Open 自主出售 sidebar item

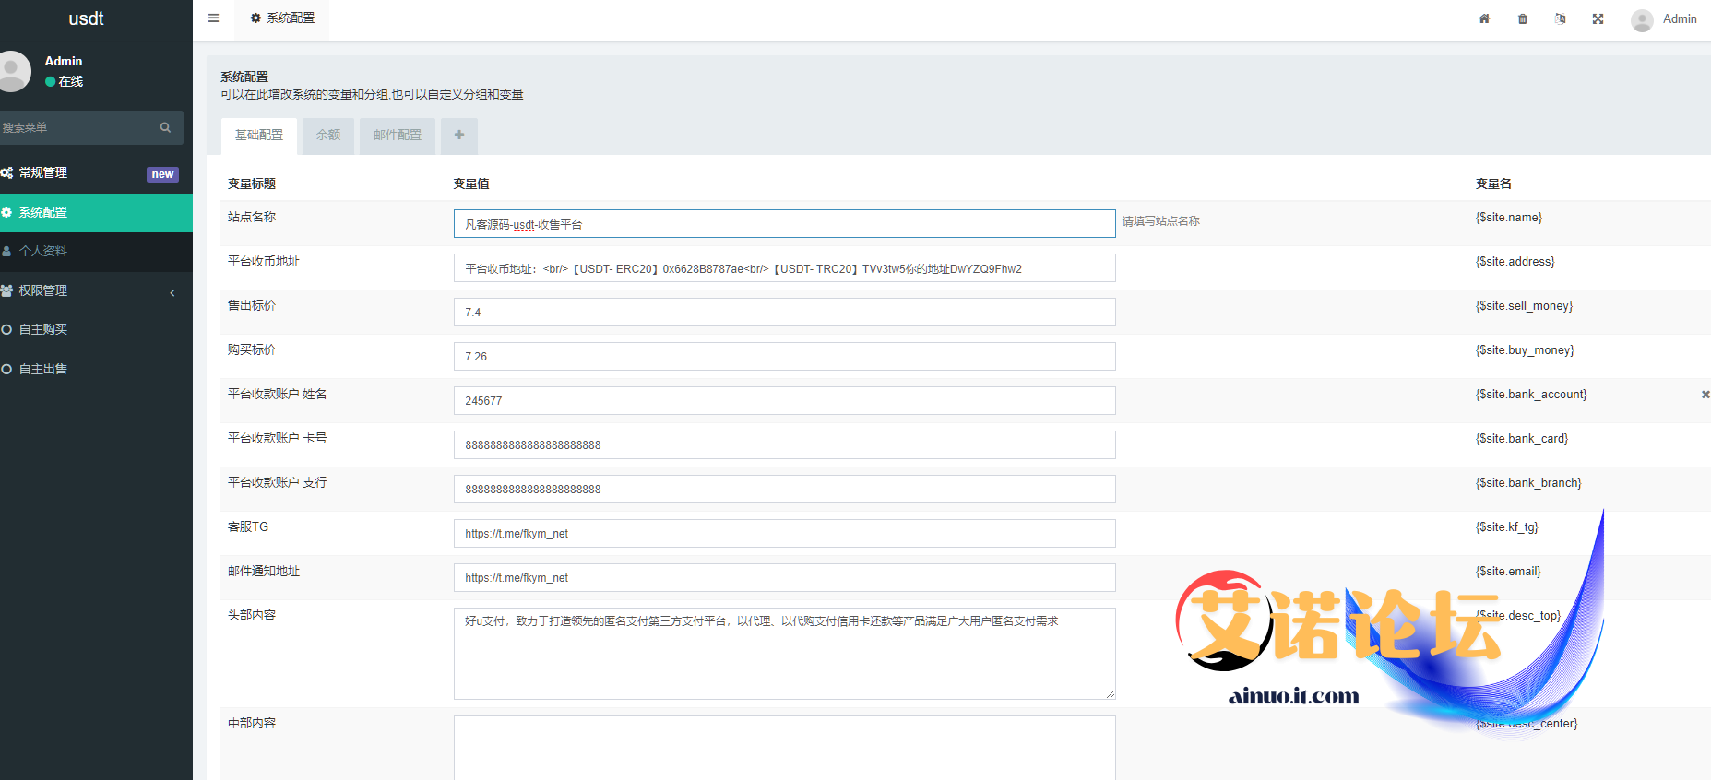[x=96, y=369]
